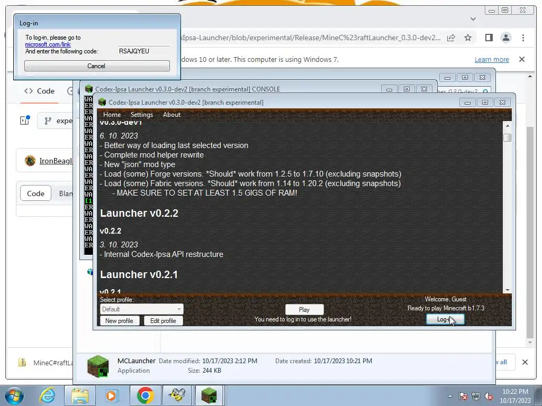The image size is (542, 406).
Task: Select the RSAJQYEU code field
Action: [144, 51]
